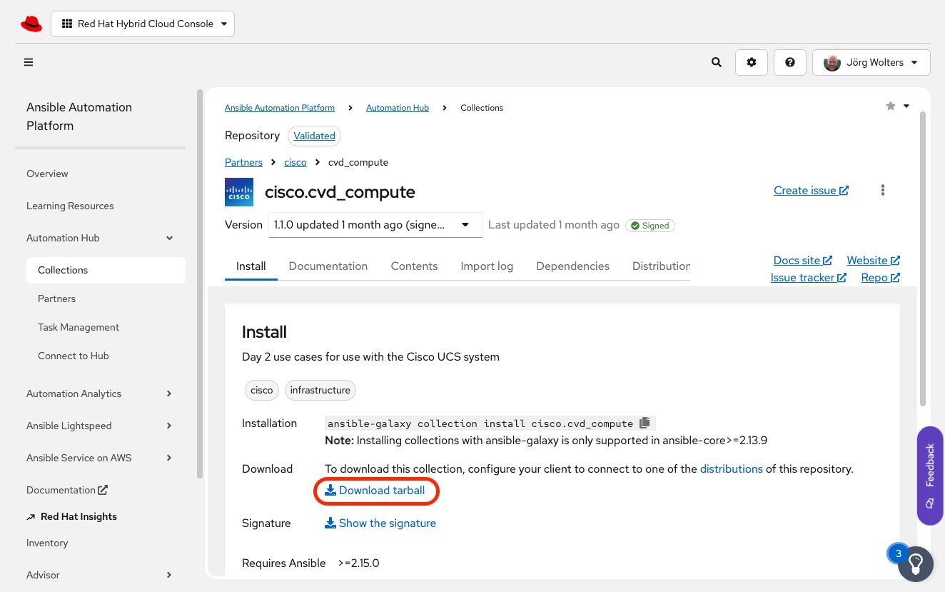
Task: Expand the Automation Analytics section
Action: [x=100, y=393]
